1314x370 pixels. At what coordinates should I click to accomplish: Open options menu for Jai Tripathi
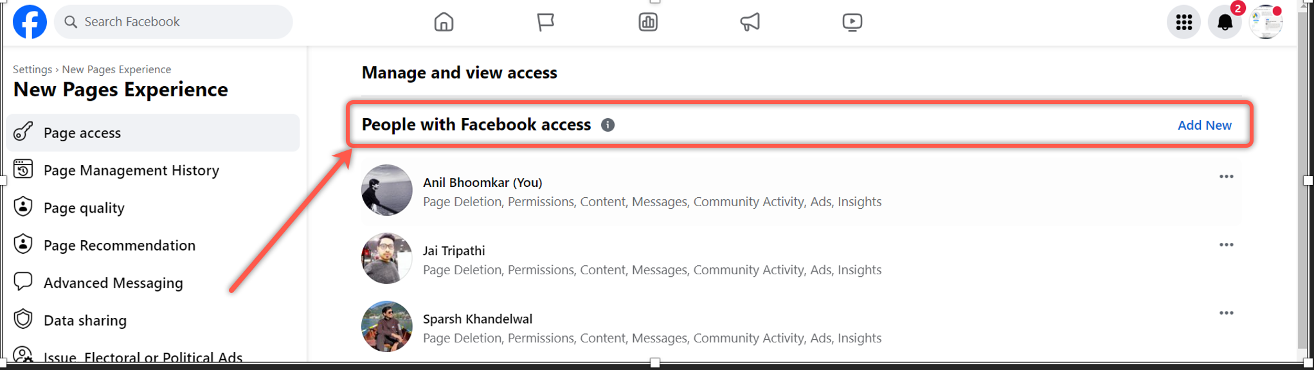1226,245
